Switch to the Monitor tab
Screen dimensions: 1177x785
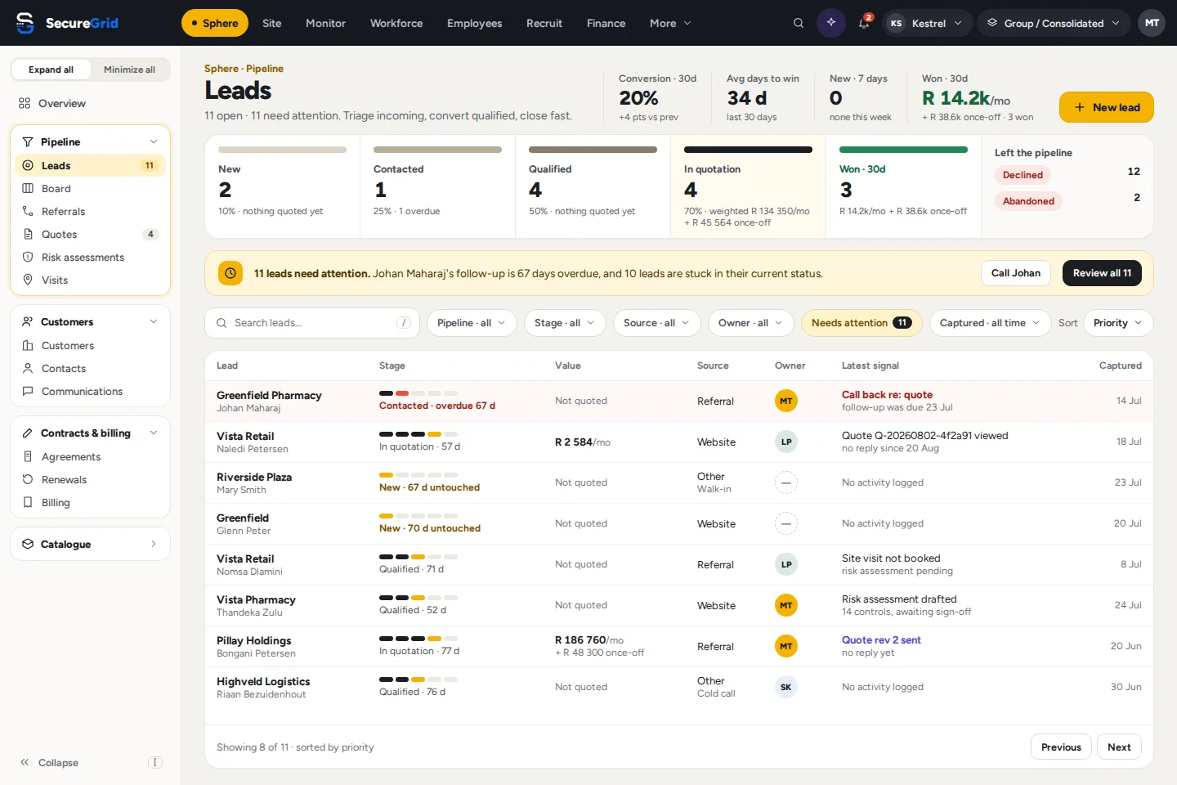click(x=325, y=23)
